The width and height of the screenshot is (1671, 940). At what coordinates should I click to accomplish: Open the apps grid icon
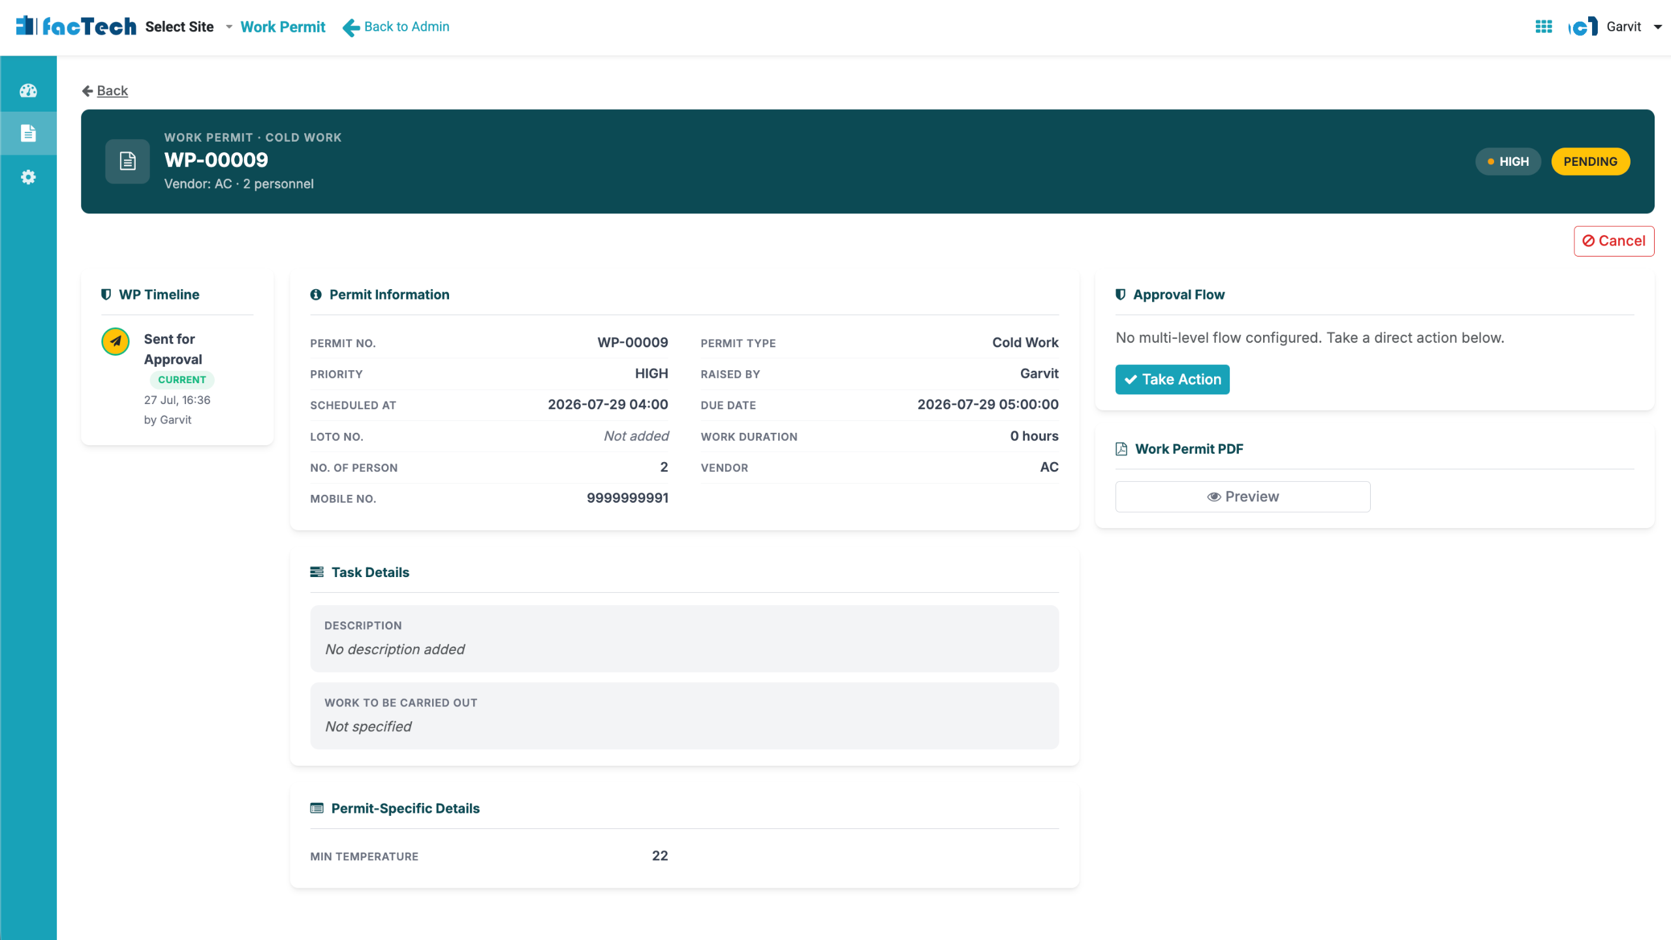coord(1544,27)
